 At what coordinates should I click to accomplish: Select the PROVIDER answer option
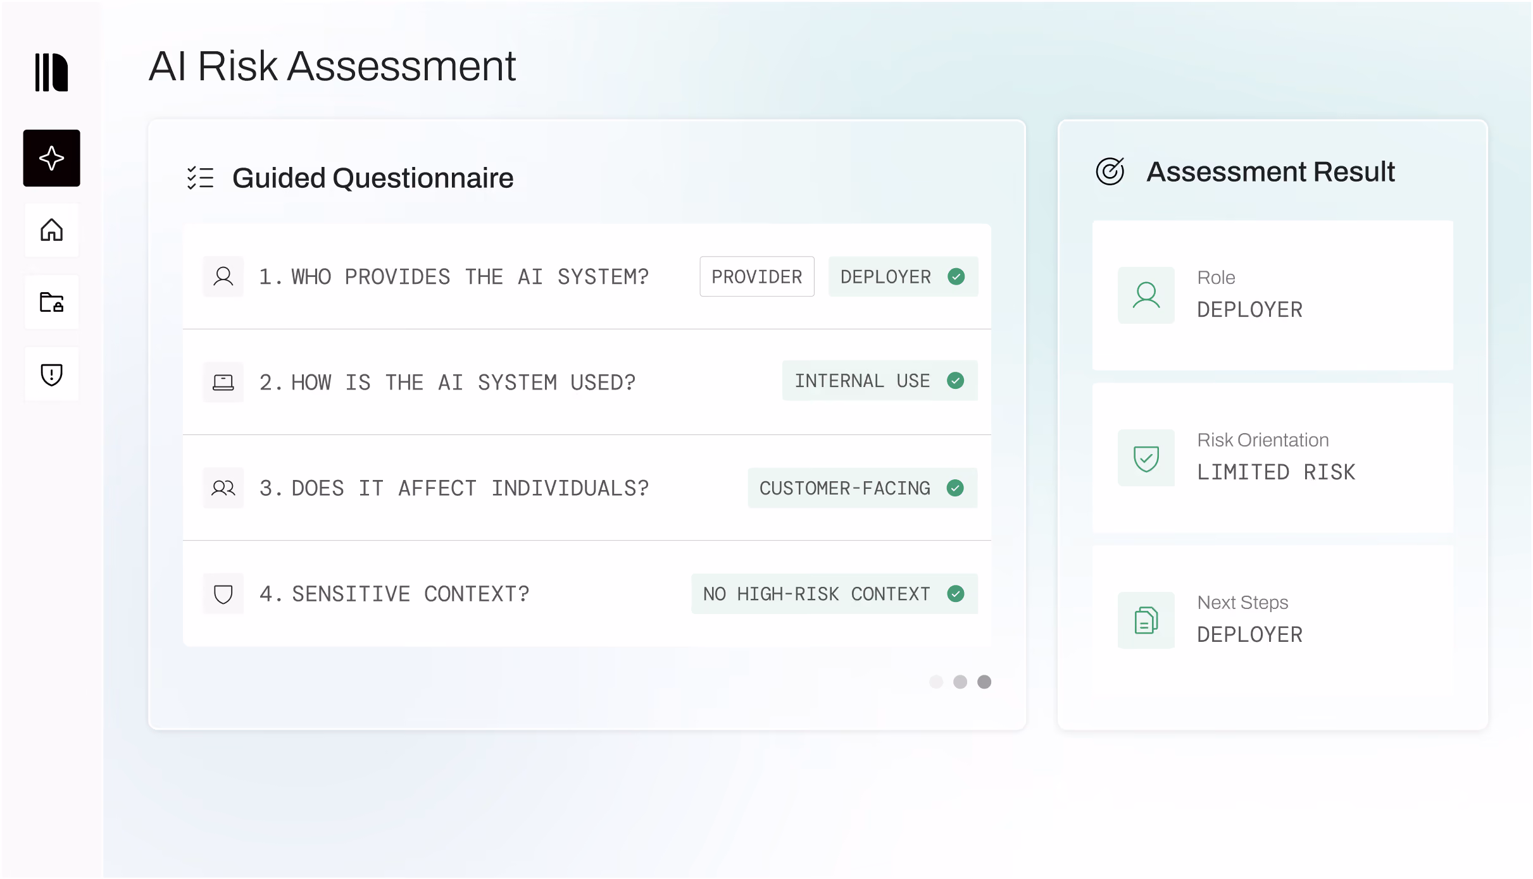tap(756, 276)
